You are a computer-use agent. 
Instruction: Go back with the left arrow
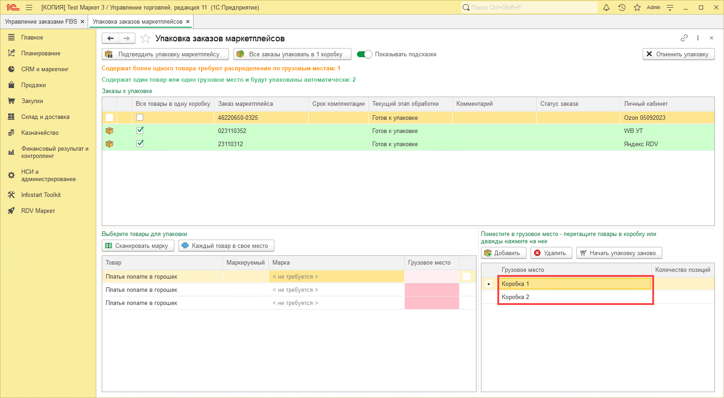click(x=110, y=39)
